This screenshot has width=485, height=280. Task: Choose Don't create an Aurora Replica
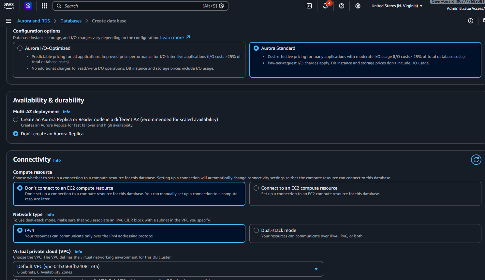coord(16,134)
